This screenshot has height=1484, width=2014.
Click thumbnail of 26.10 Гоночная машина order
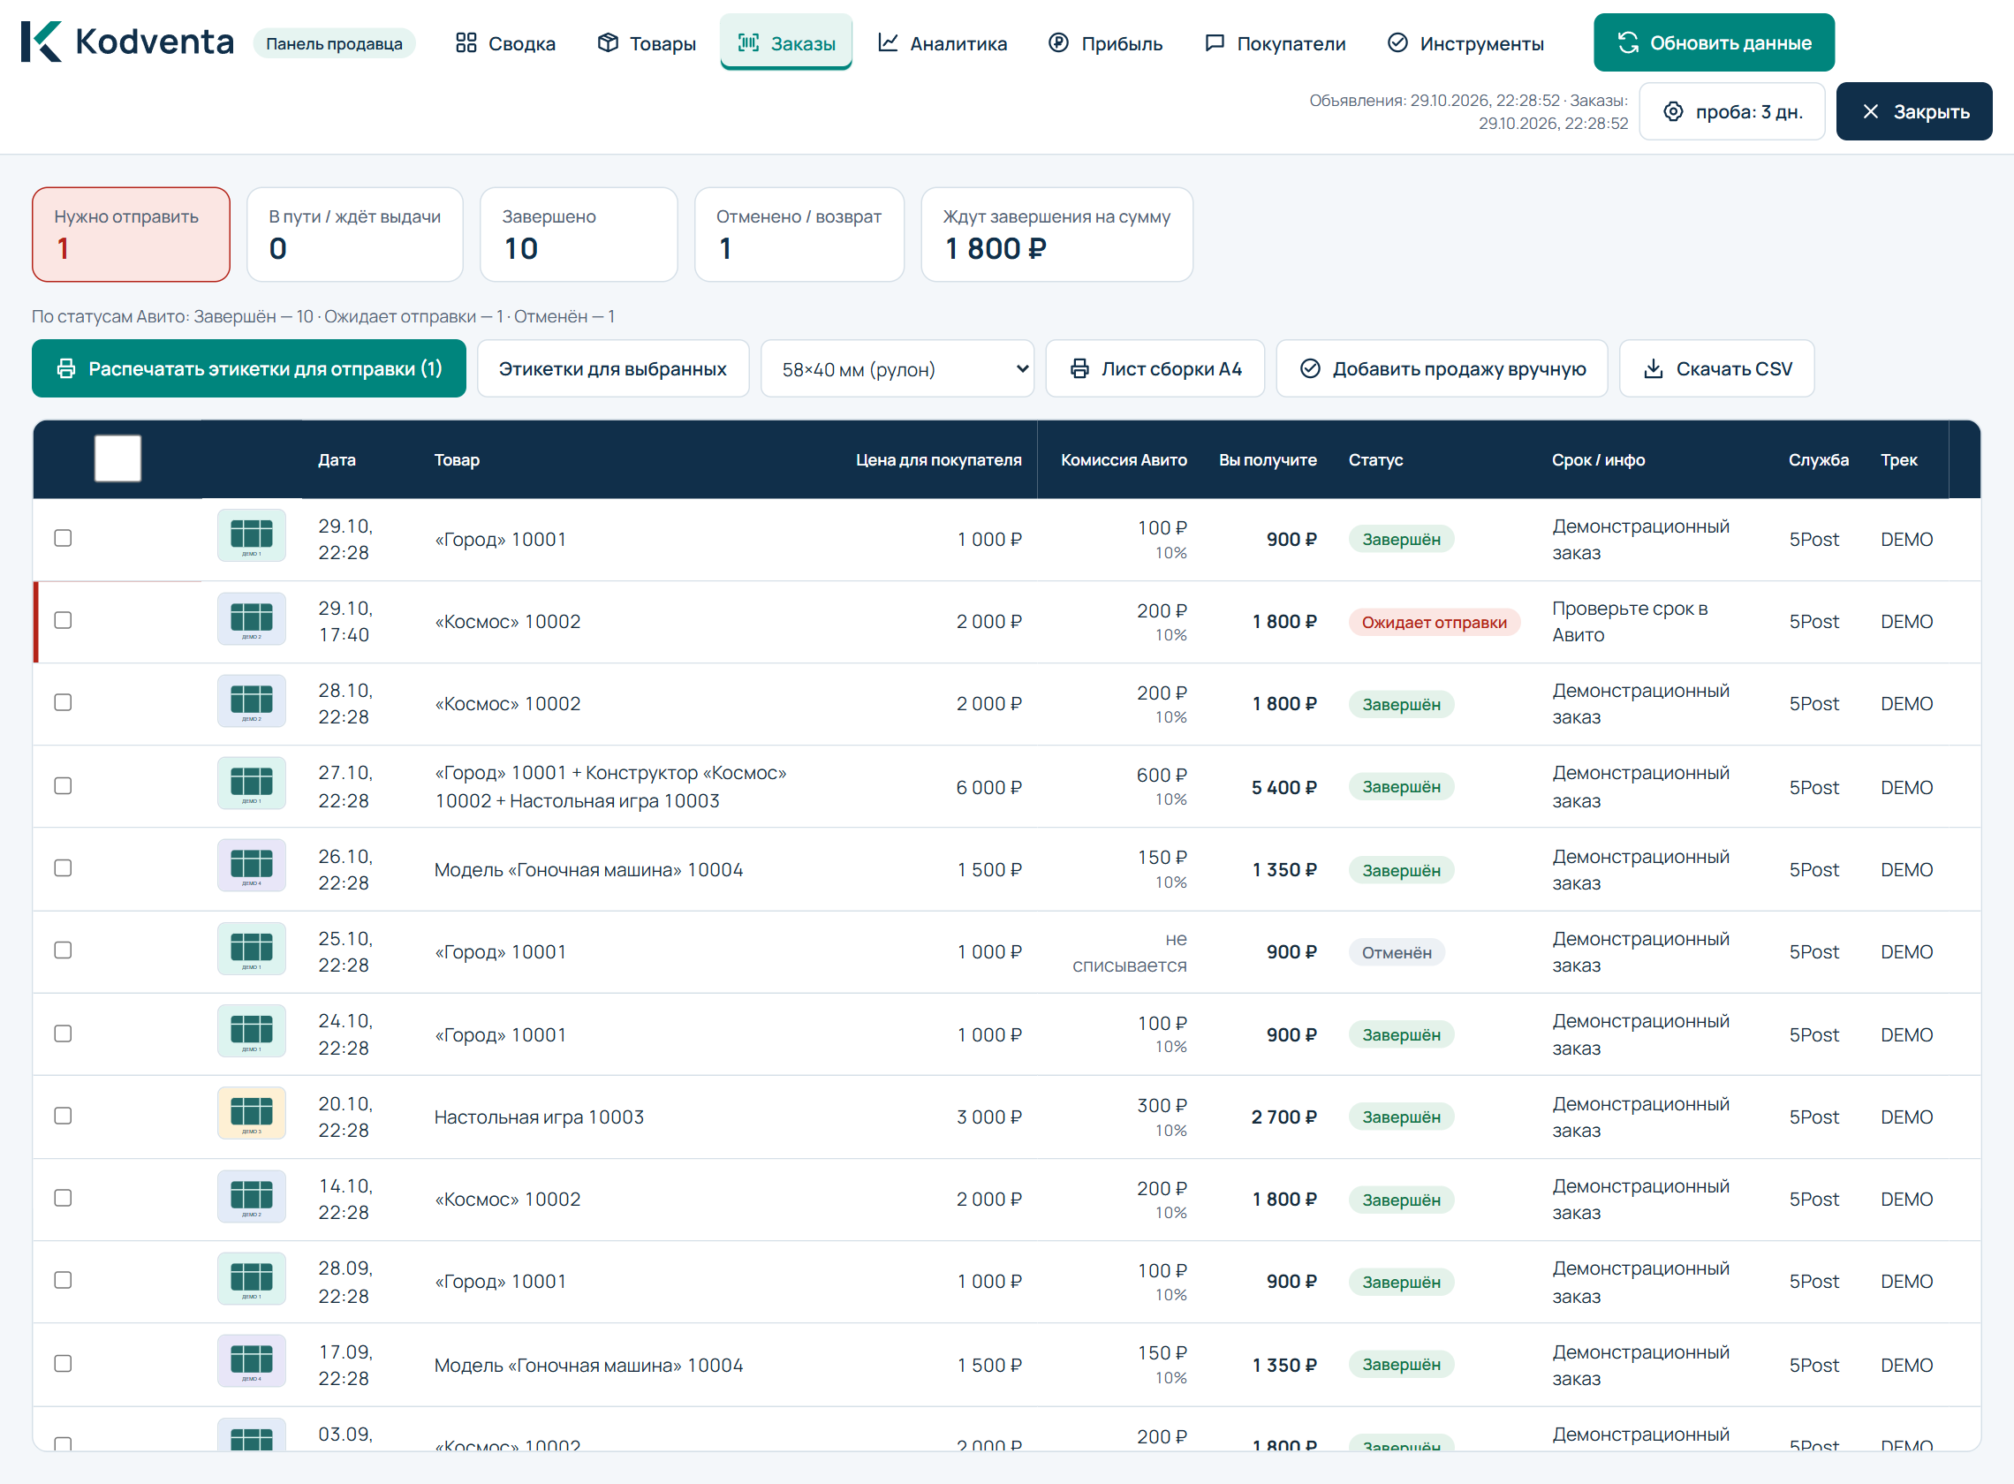coord(252,866)
